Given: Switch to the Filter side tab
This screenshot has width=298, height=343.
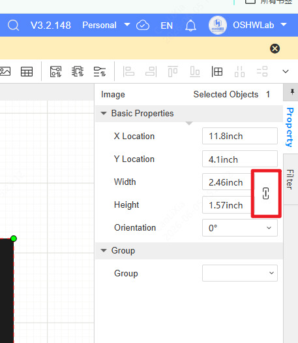Looking at the screenshot, I should click(x=290, y=179).
